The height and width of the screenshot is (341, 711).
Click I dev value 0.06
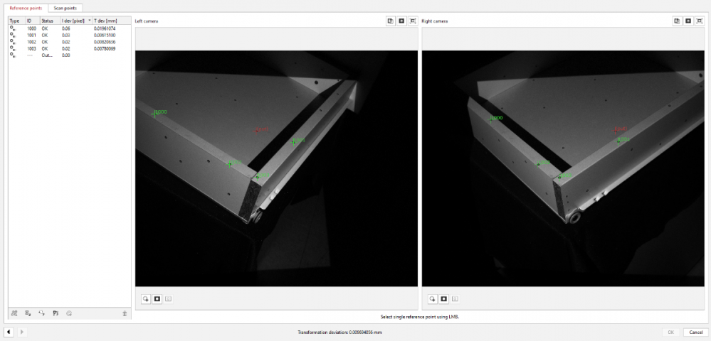pyautogui.click(x=65, y=28)
